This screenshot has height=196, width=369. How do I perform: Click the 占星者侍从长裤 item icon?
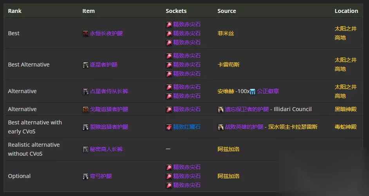(85, 92)
